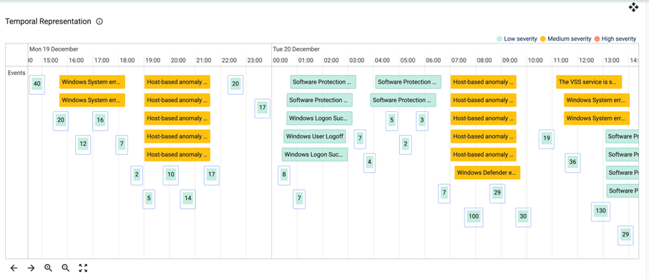Click the move/drag handle icon of the widget
This screenshot has width=649, height=279.
(634, 7)
